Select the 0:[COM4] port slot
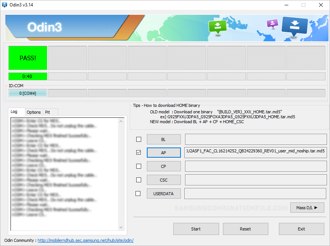Screen dimensions: 330x246 tap(28, 93)
